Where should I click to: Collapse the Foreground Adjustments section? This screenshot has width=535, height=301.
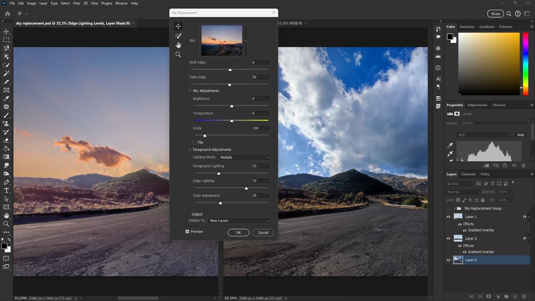pos(190,150)
